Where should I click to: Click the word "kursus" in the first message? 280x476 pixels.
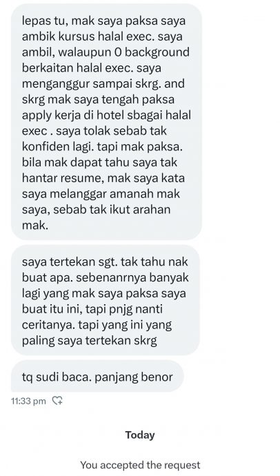point(76,37)
